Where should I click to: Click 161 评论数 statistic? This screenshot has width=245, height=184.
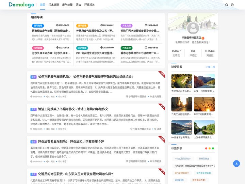pos(193,53)
